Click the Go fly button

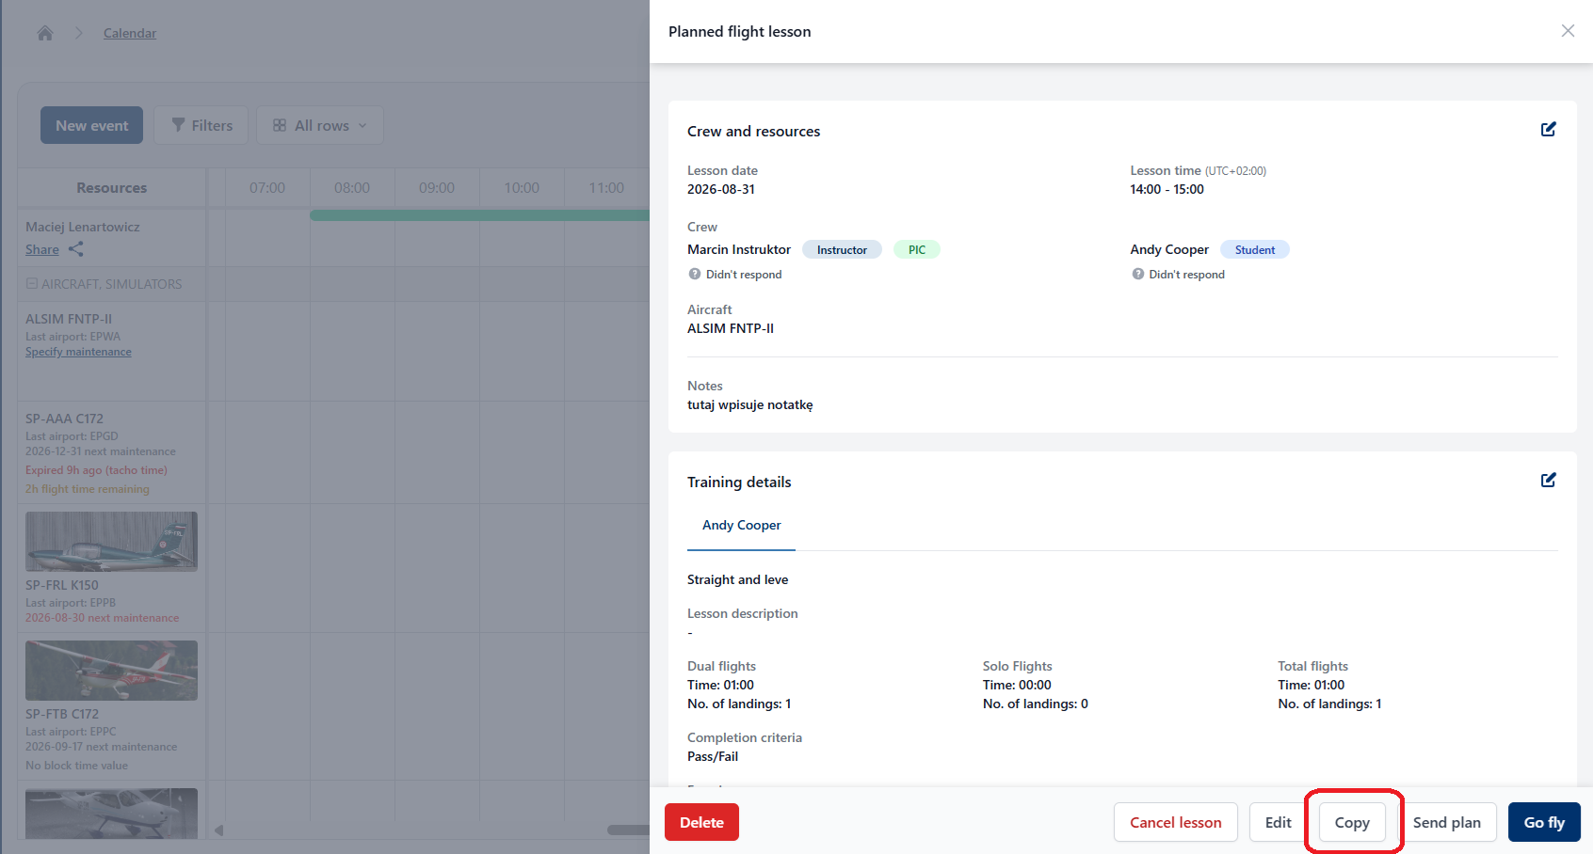click(1544, 822)
